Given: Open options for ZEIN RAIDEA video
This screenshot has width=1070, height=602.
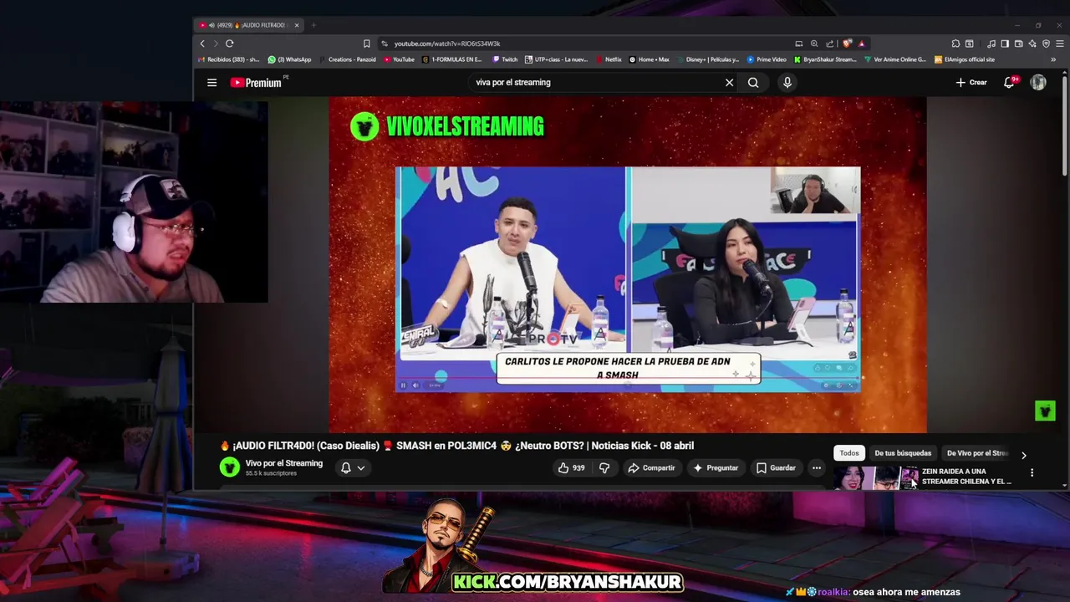Looking at the screenshot, I should pos(1032,472).
